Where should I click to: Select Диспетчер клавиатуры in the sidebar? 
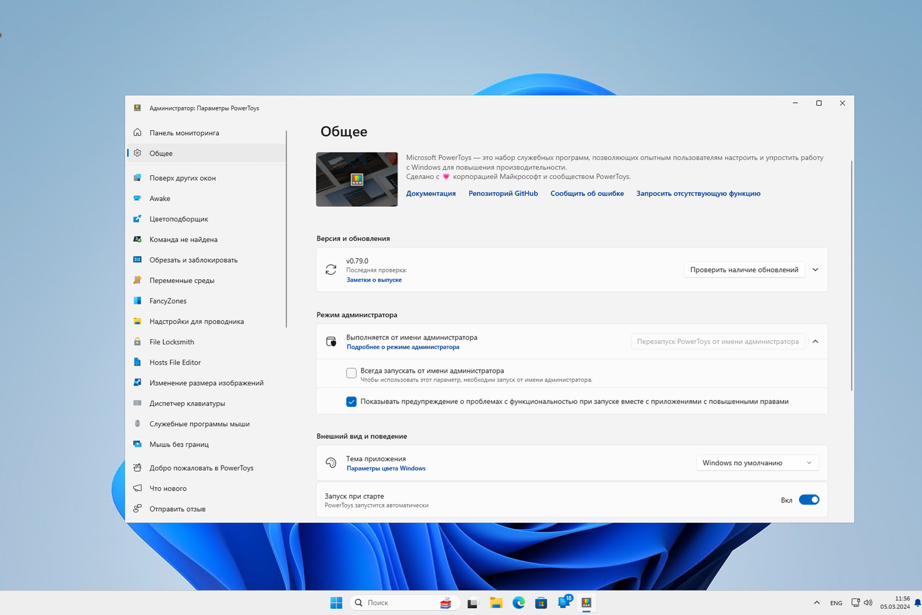(x=207, y=403)
